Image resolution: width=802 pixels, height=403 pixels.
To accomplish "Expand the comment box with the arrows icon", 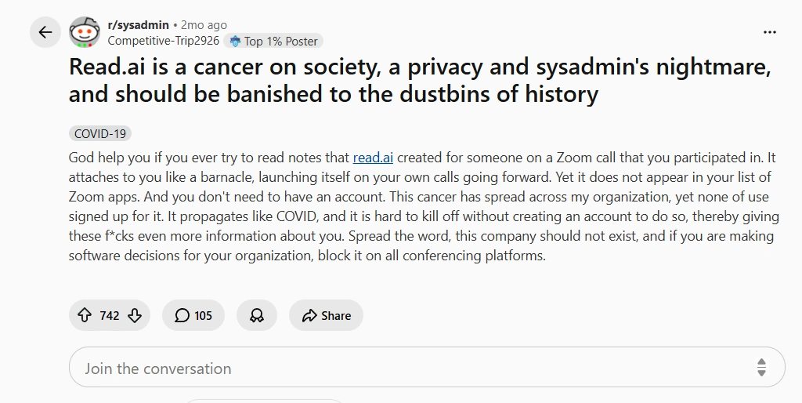I will (761, 368).
